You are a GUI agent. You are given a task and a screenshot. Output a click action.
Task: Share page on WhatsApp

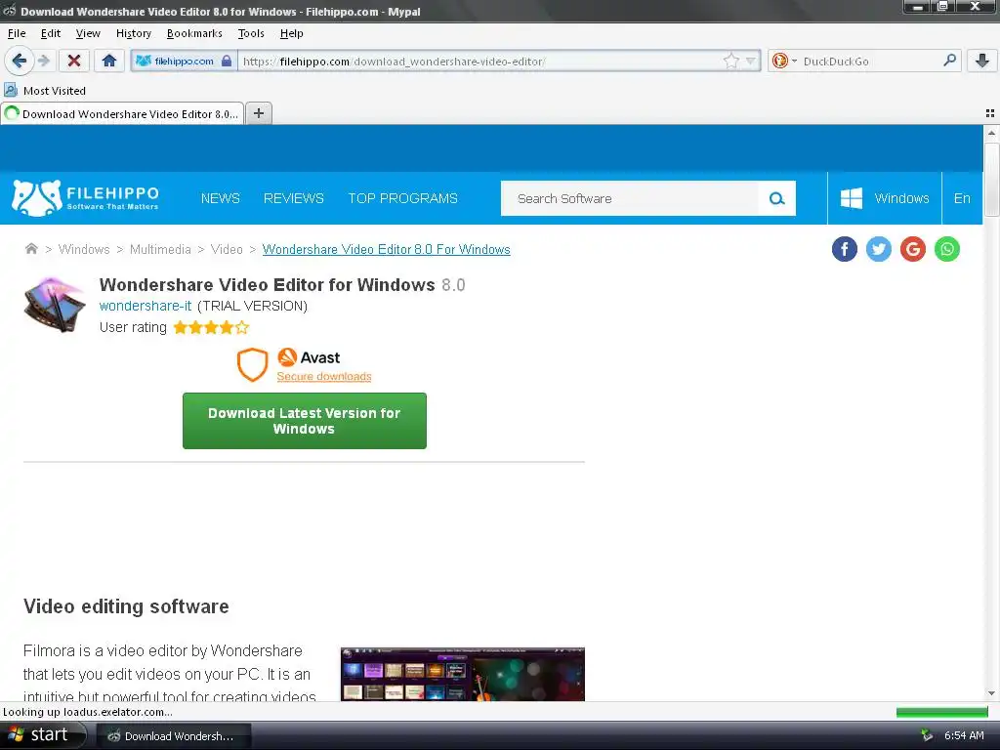(947, 249)
